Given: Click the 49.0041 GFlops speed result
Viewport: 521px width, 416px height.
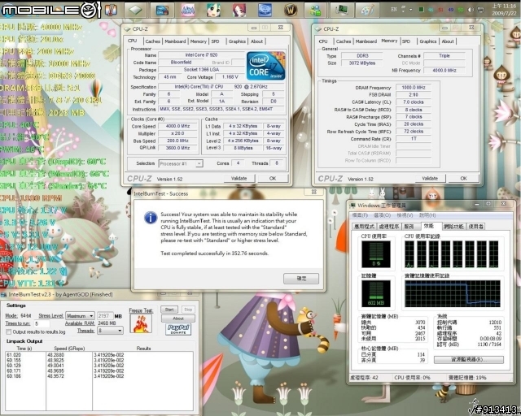Looking at the screenshot, I should (x=56, y=366).
